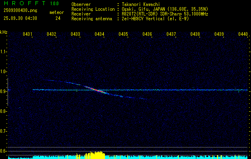Click frequency label 1.1
Viewport: 251px width, 159px height.
3,52
